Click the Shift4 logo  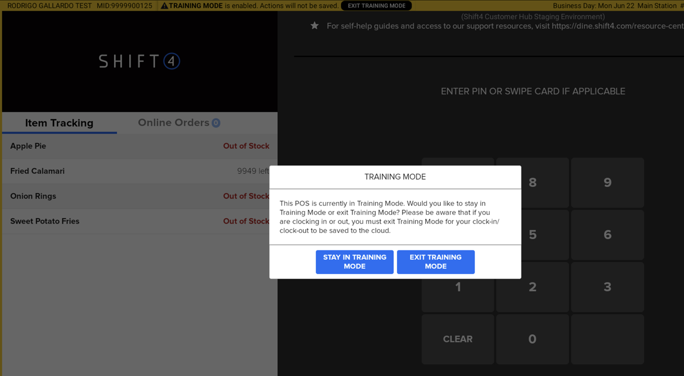pos(140,61)
